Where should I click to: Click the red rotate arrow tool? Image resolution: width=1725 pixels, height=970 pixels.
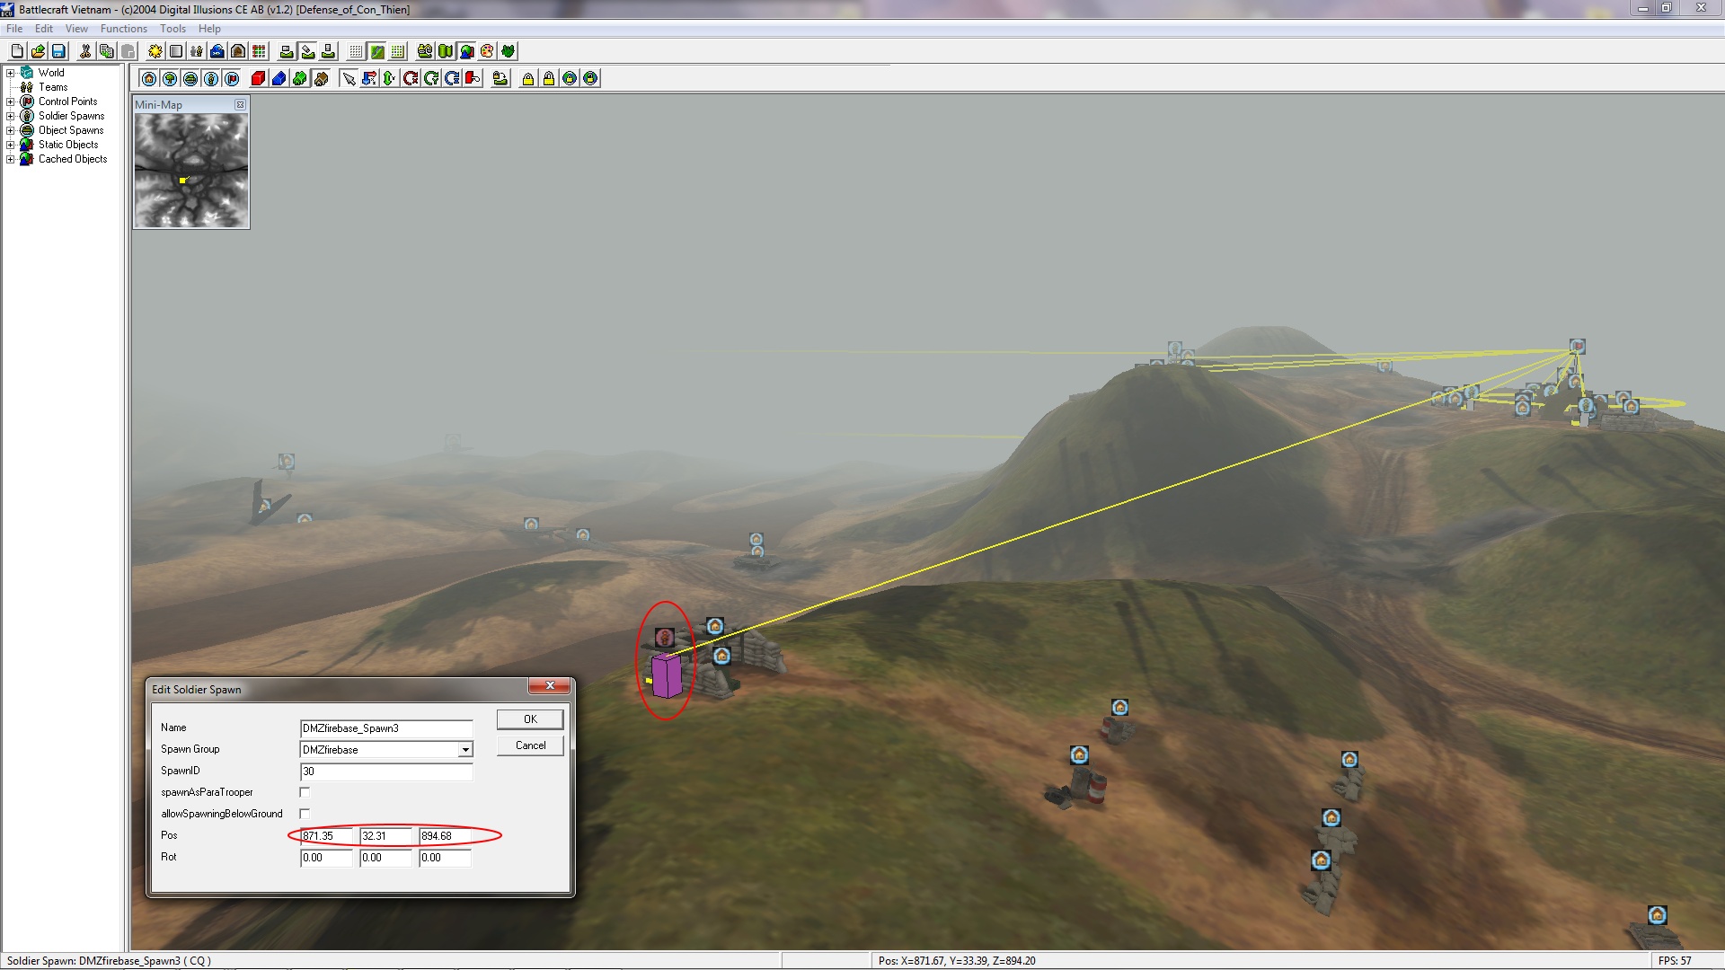click(x=411, y=78)
